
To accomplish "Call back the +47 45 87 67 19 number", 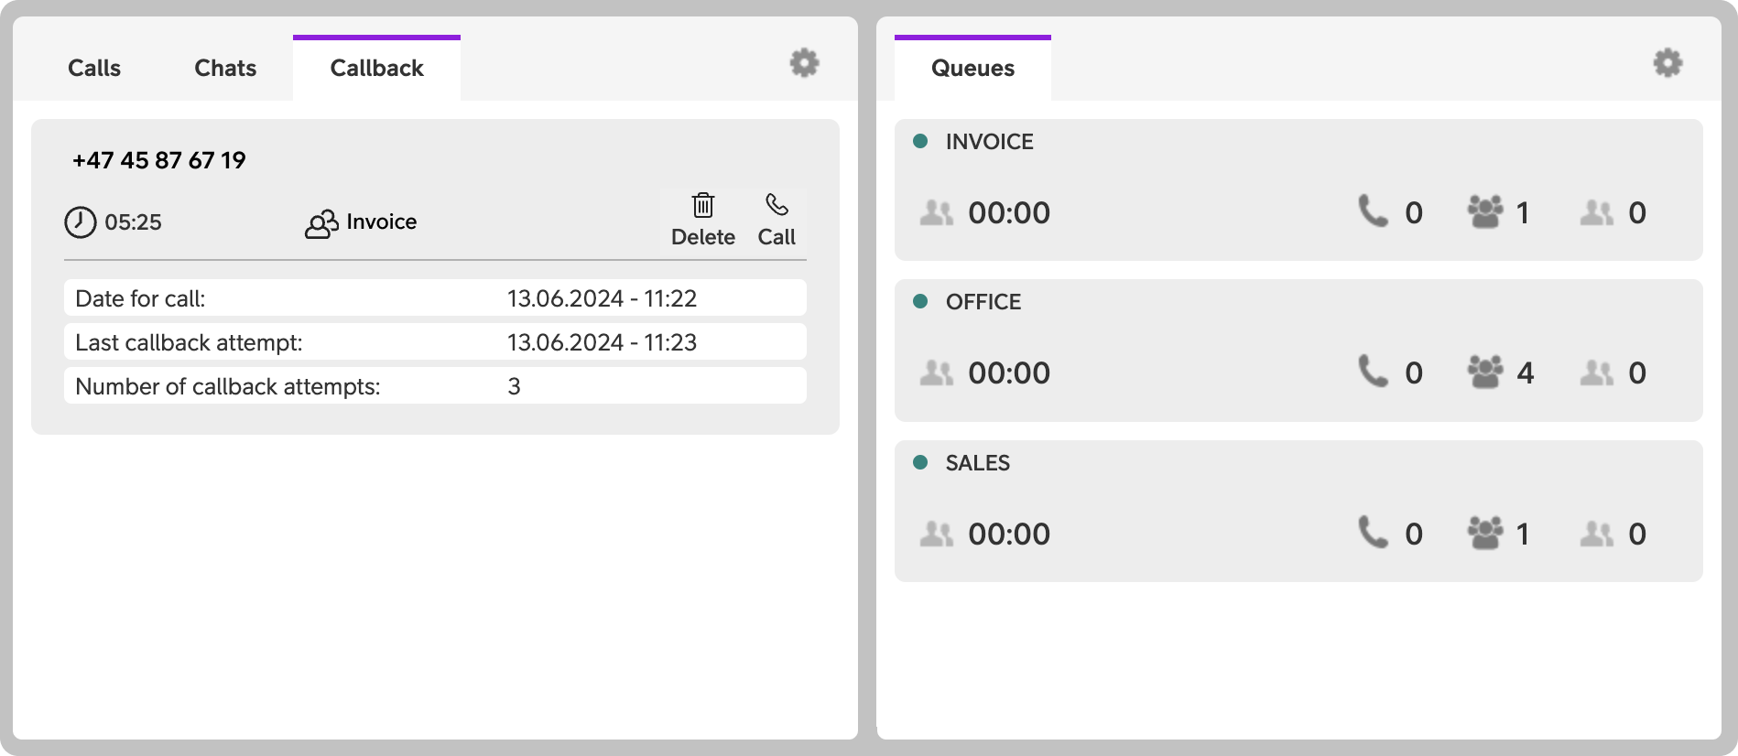I will (777, 220).
